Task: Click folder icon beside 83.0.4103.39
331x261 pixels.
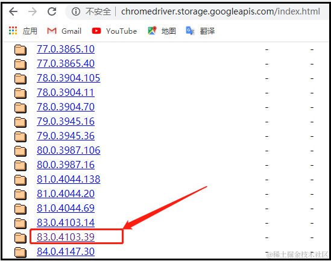Action: [20, 238]
